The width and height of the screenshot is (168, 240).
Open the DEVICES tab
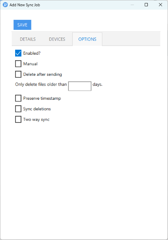pos(57,39)
